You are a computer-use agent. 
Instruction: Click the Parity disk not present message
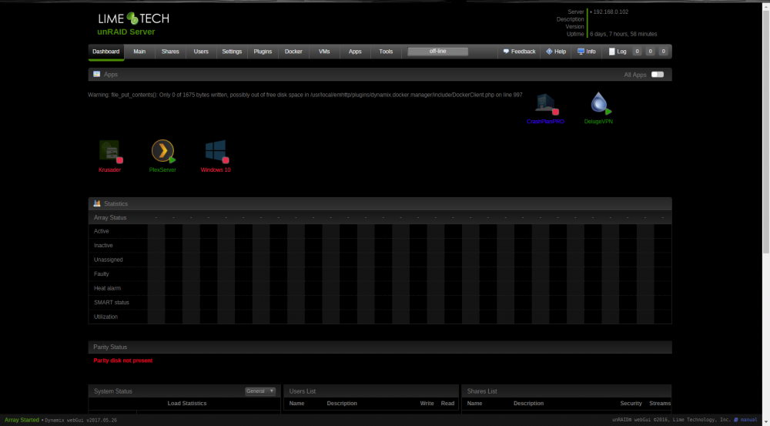pyautogui.click(x=123, y=361)
